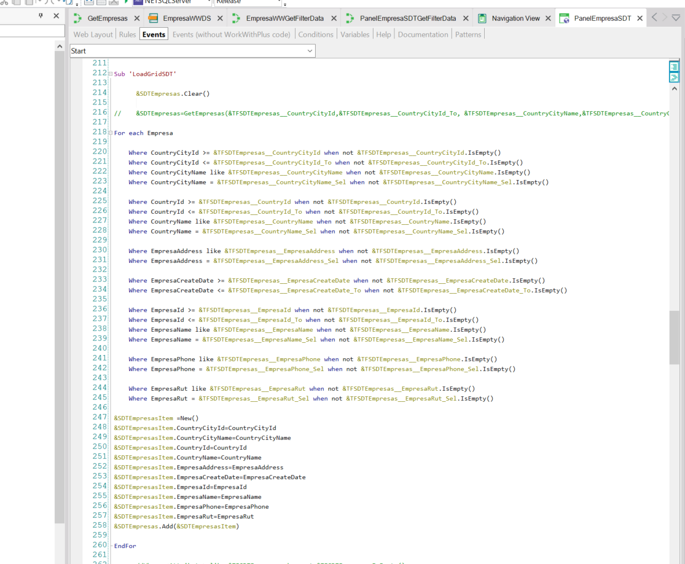Select the Events section

coord(154,34)
